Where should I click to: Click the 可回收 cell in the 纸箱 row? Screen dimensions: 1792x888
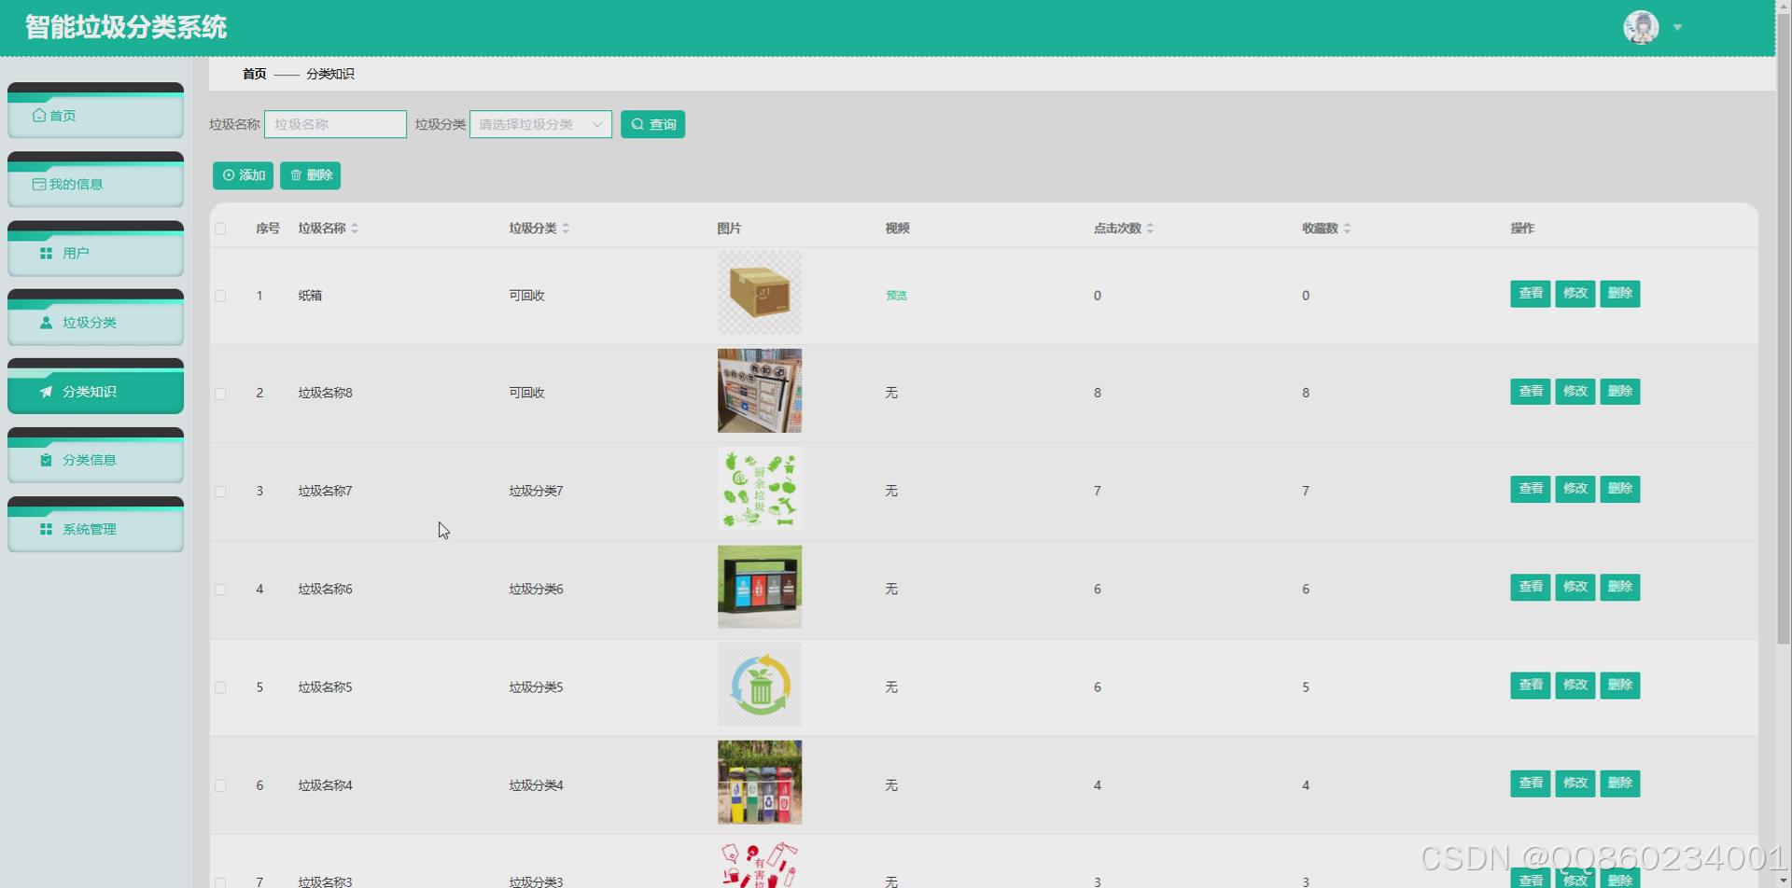tap(526, 296)
